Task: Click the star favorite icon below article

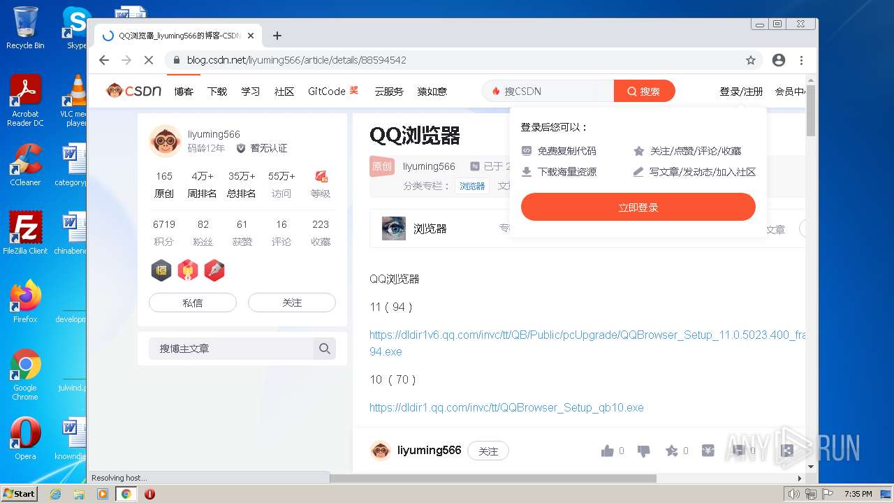Action: (x=671, y=451)
